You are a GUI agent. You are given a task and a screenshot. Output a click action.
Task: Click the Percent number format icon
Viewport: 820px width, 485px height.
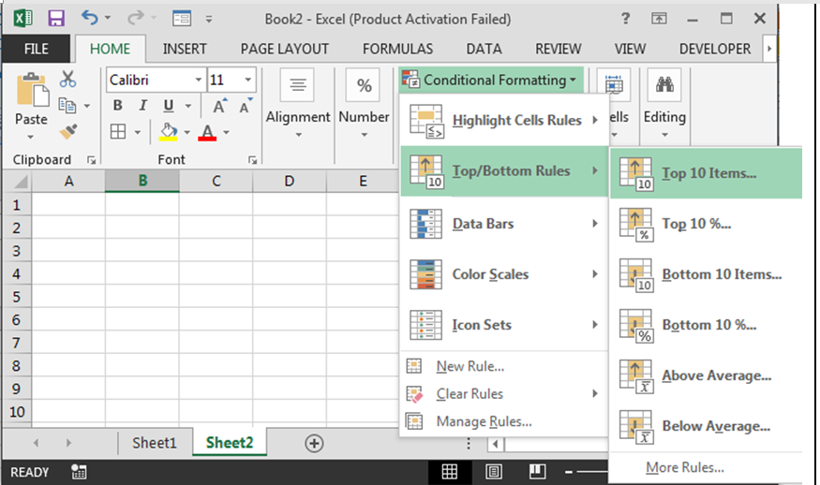[x=364, y=86]
